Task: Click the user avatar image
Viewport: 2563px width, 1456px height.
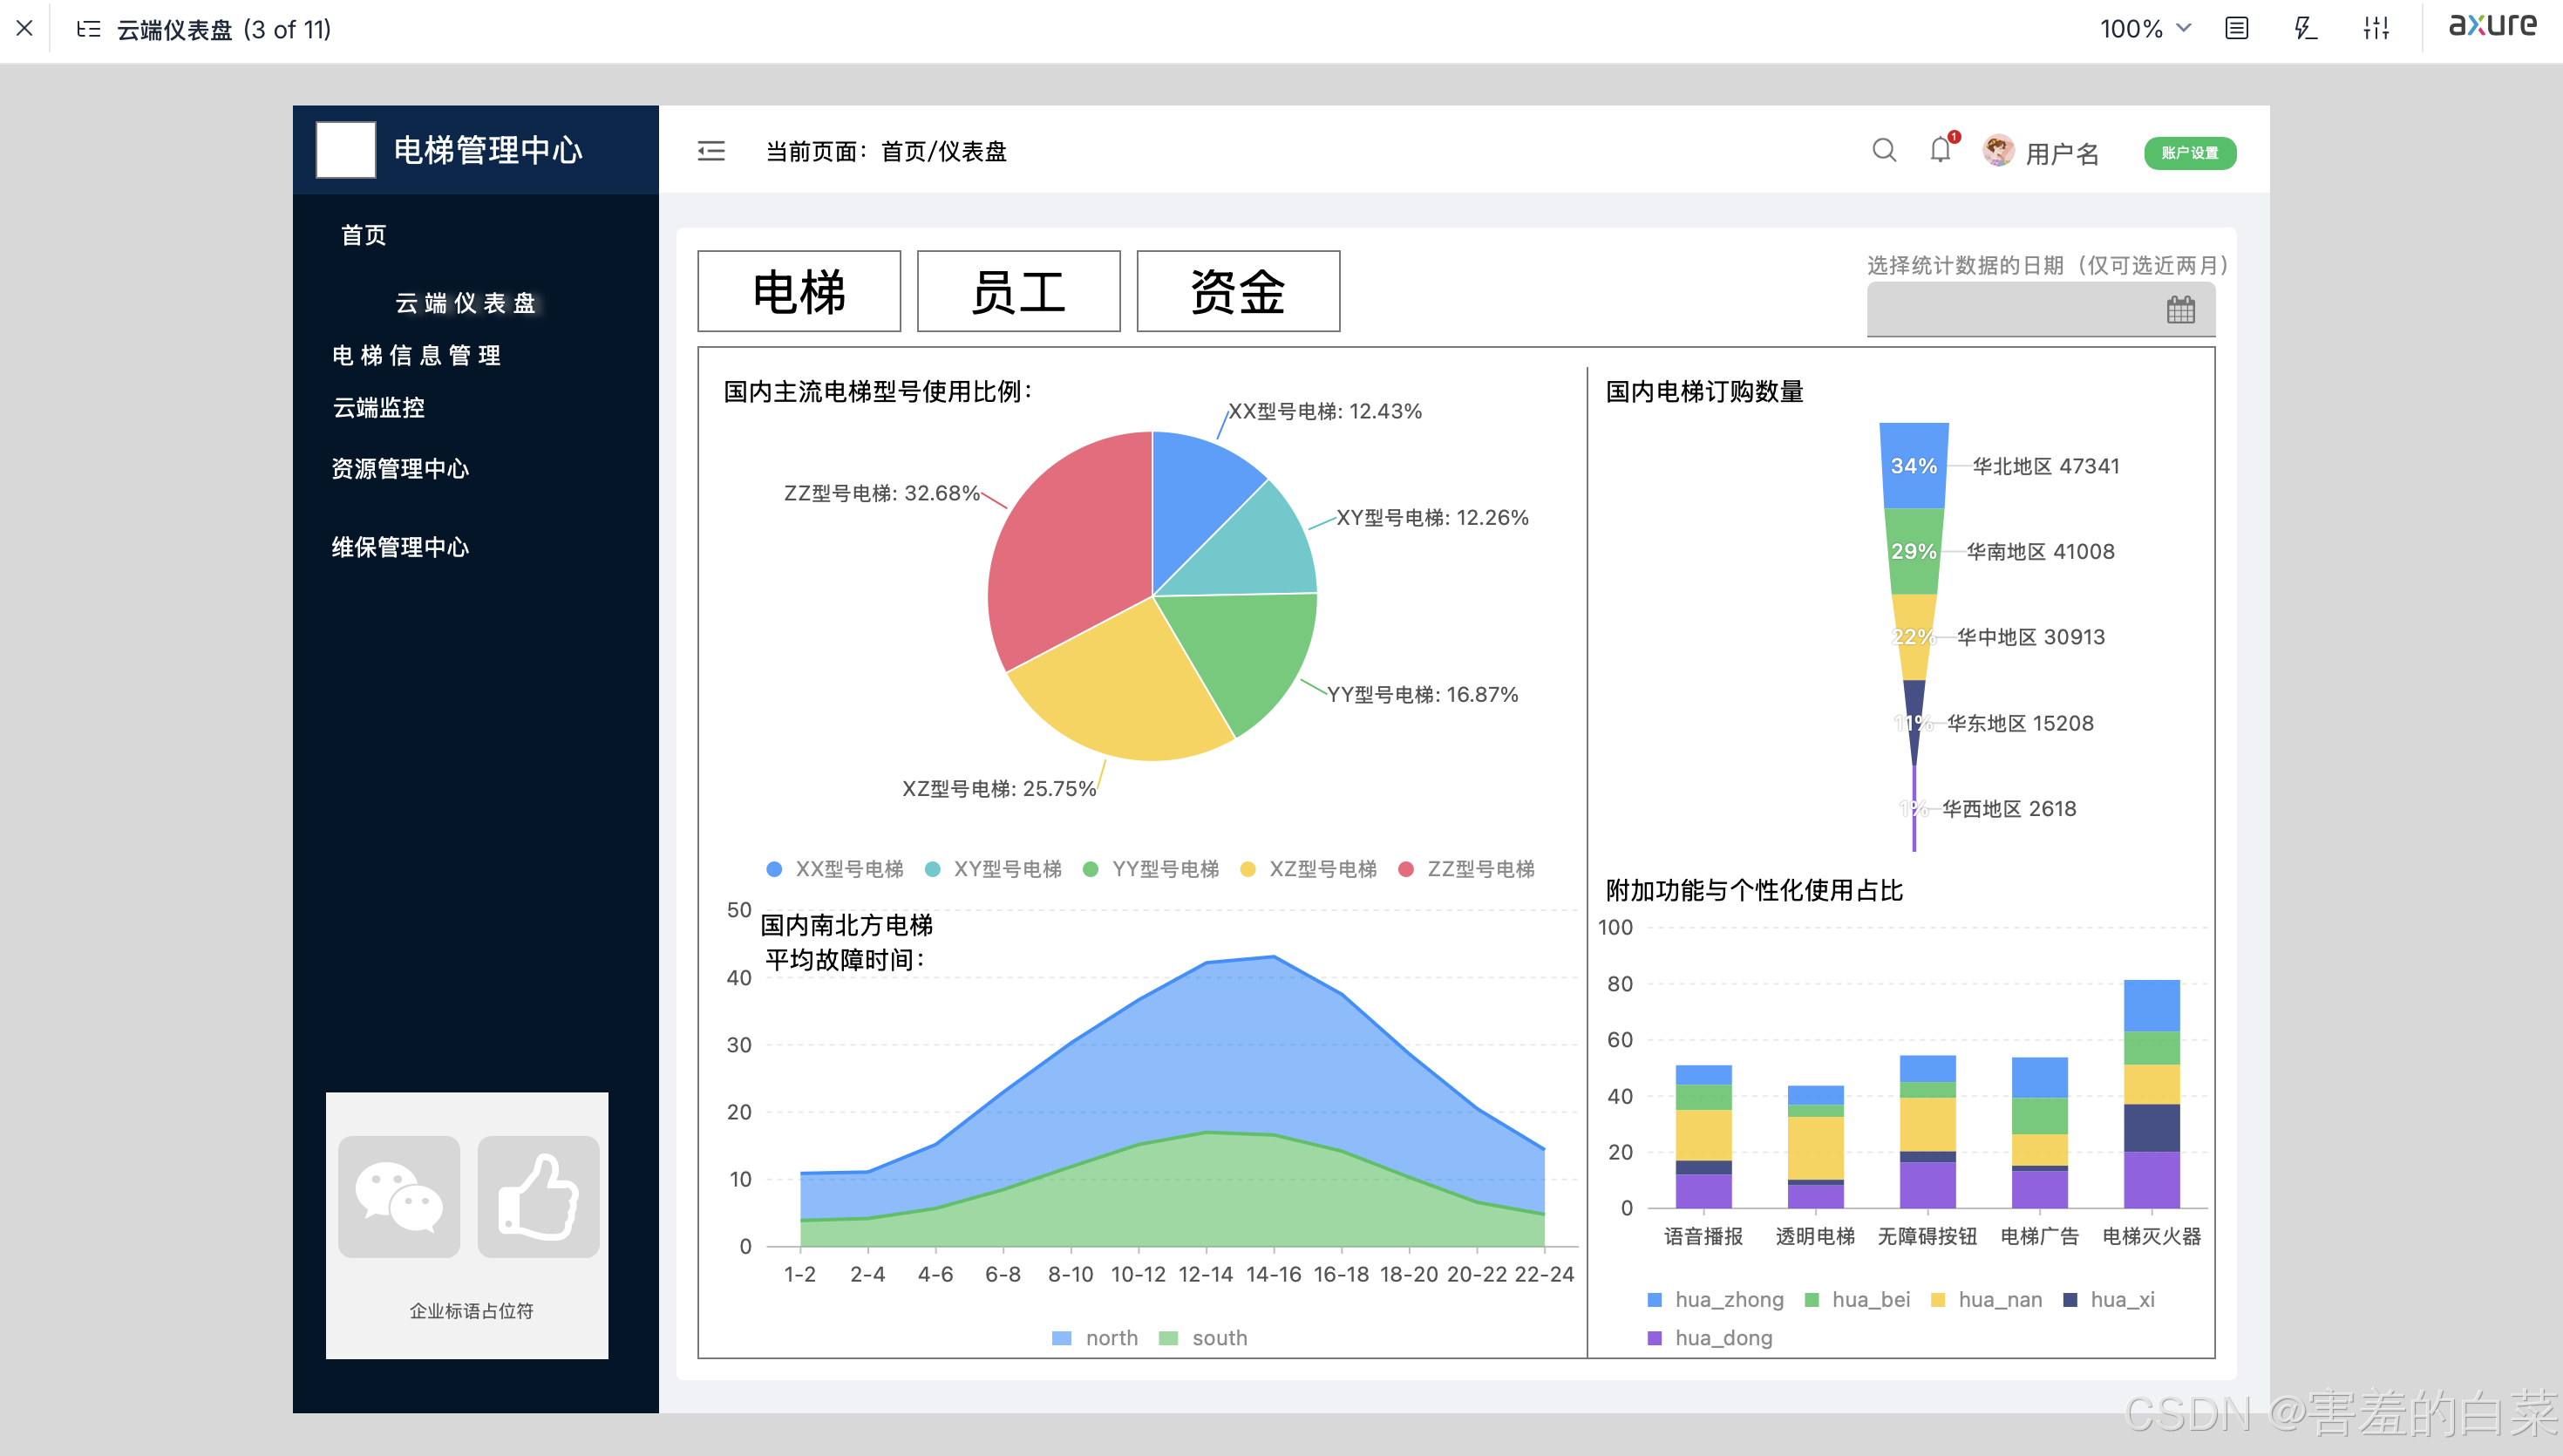Action: click(x=1997, y=151)
